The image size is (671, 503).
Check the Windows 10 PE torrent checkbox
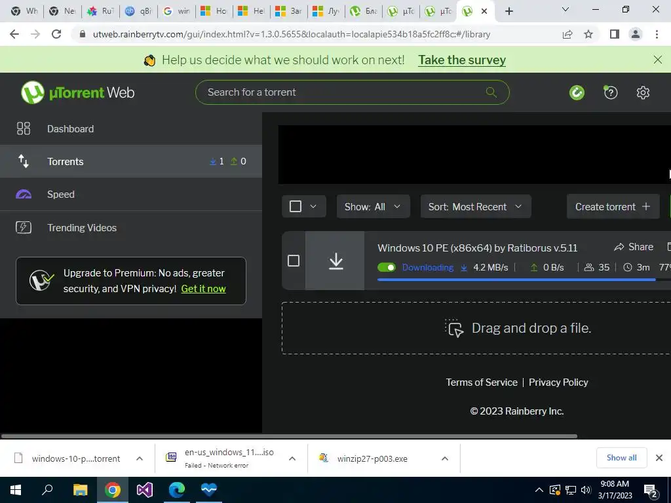[x=293, y=261]
